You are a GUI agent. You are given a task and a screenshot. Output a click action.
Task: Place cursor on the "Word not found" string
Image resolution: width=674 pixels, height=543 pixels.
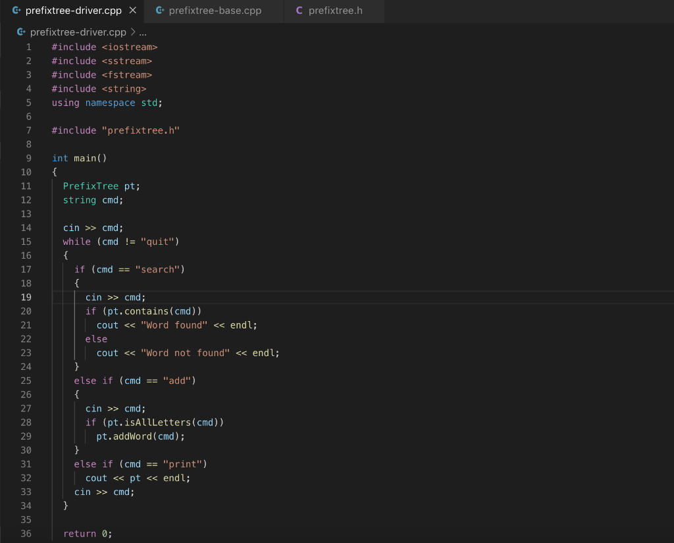185,353
